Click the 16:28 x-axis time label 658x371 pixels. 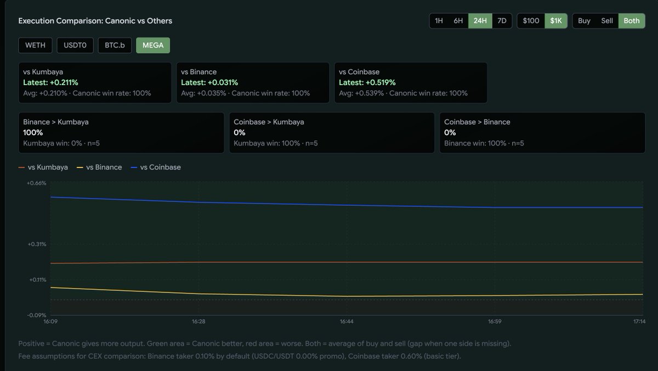[x=198, y=322]
